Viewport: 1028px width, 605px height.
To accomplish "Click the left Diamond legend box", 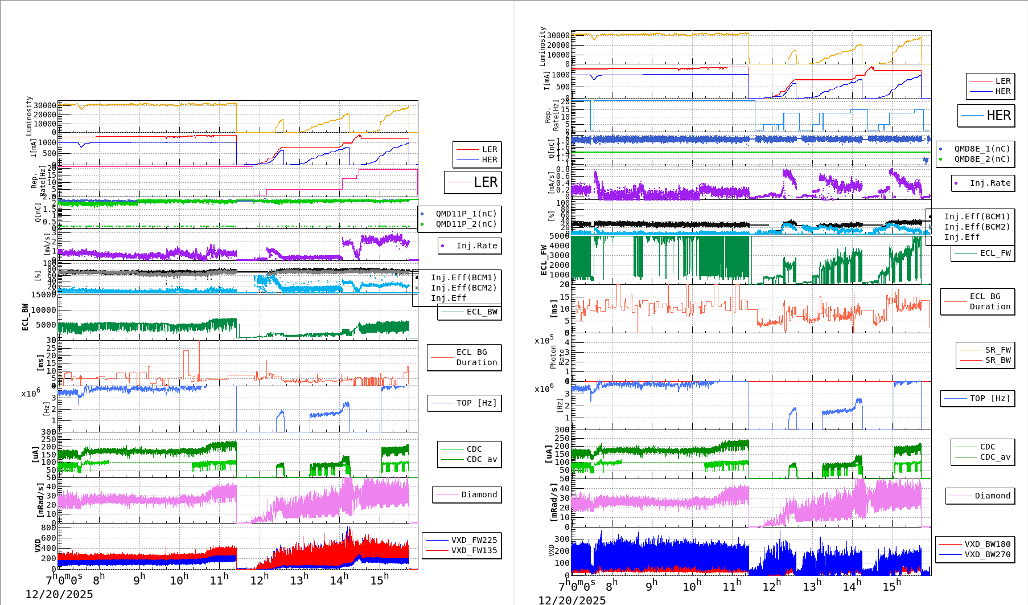I will click(467, 494).
